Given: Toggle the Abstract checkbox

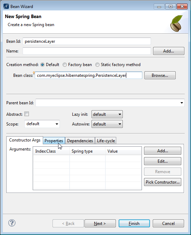Looking at the screenshot, I should point(27,114).
